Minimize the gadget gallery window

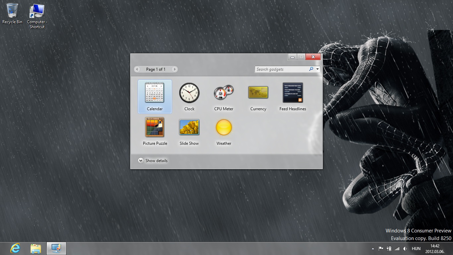pos(292,57)
